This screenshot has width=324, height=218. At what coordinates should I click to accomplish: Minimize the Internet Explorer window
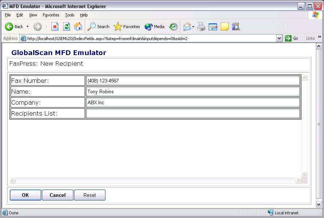point(301,6)
